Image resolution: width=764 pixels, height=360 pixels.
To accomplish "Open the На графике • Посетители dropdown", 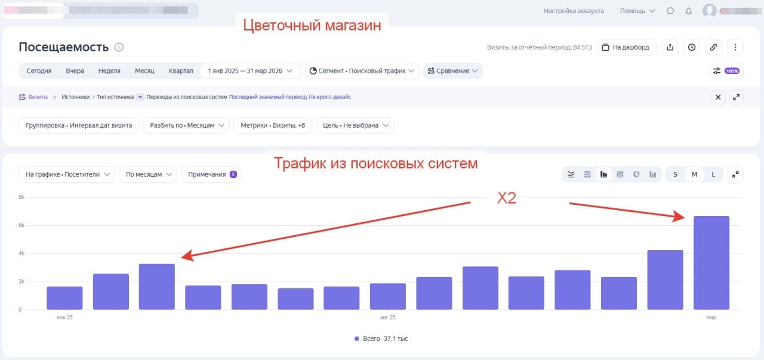I will coord(67,174).
